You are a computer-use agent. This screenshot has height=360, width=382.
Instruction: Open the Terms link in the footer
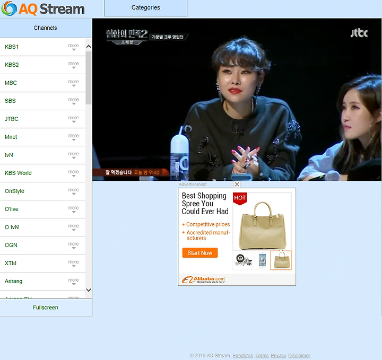pos(262,356)
